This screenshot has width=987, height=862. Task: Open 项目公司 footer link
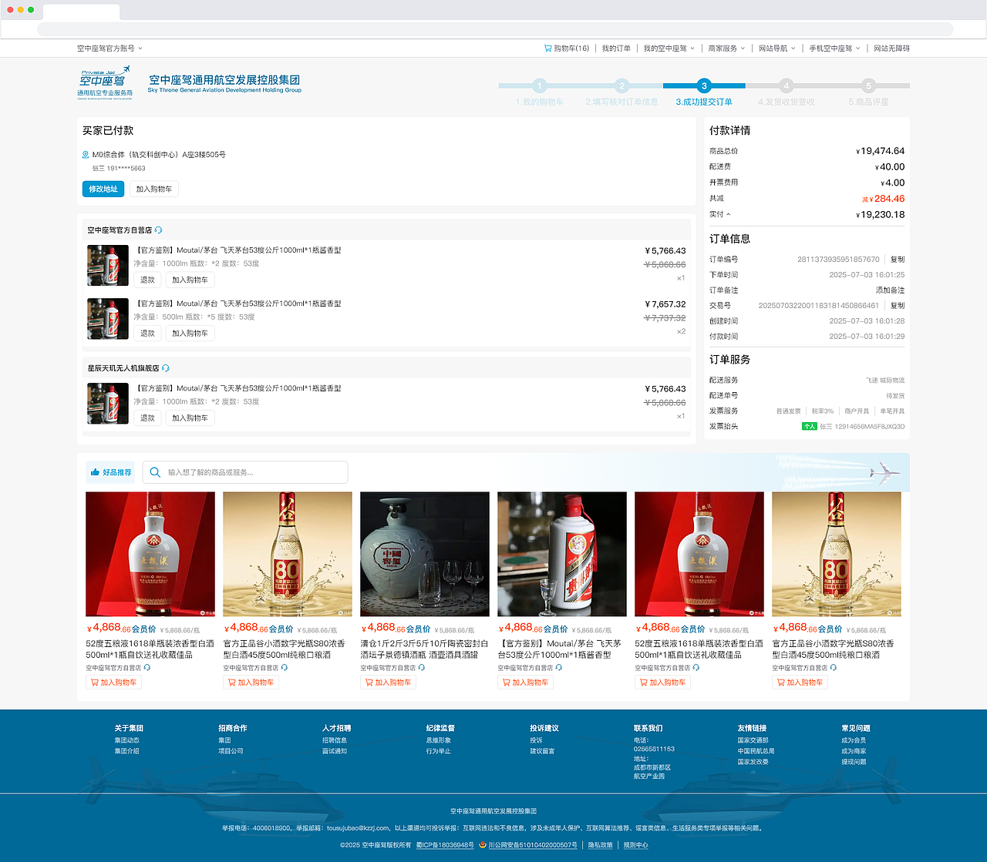[x=231, y=751]
